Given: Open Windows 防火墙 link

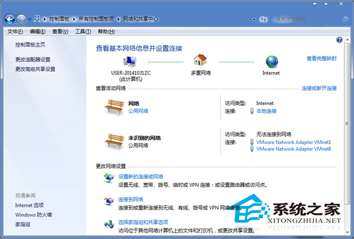Looking at the screenshot, I should point(34,215).
